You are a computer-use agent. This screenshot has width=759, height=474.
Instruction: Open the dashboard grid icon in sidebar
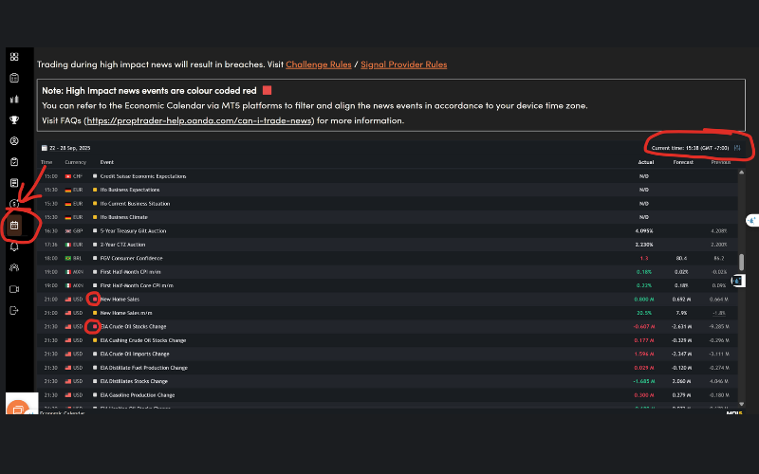tap(14, 56)
